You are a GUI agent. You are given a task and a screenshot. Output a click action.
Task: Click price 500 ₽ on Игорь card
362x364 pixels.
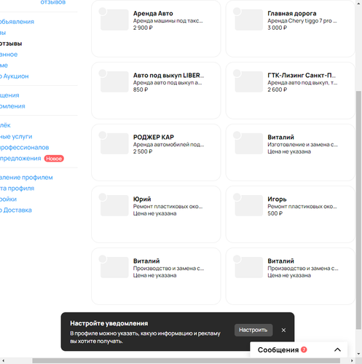point(275,213)
